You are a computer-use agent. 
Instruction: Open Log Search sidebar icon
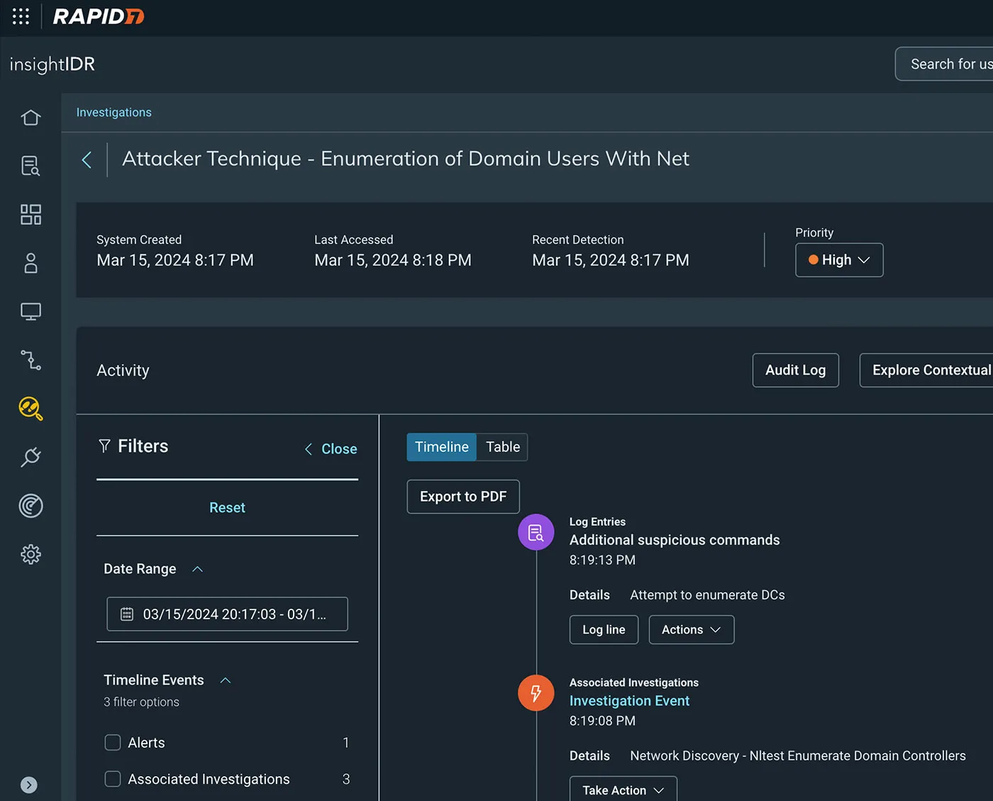[x=30, y=165]
